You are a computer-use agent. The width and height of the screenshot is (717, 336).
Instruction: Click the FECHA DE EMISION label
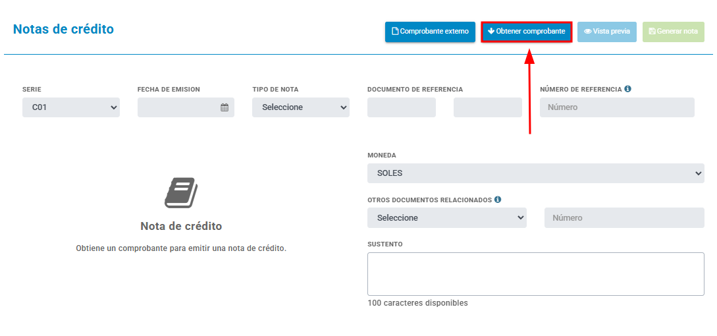169,89
